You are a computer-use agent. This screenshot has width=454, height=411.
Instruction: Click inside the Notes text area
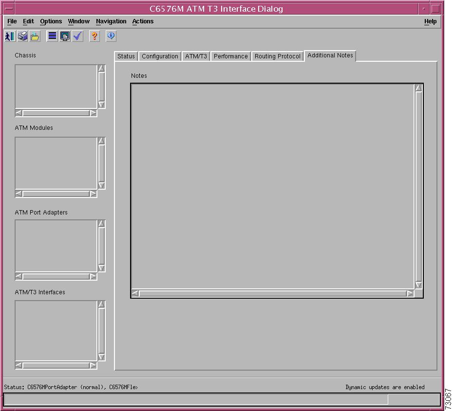pyautogui.click(x=272, y=186)
